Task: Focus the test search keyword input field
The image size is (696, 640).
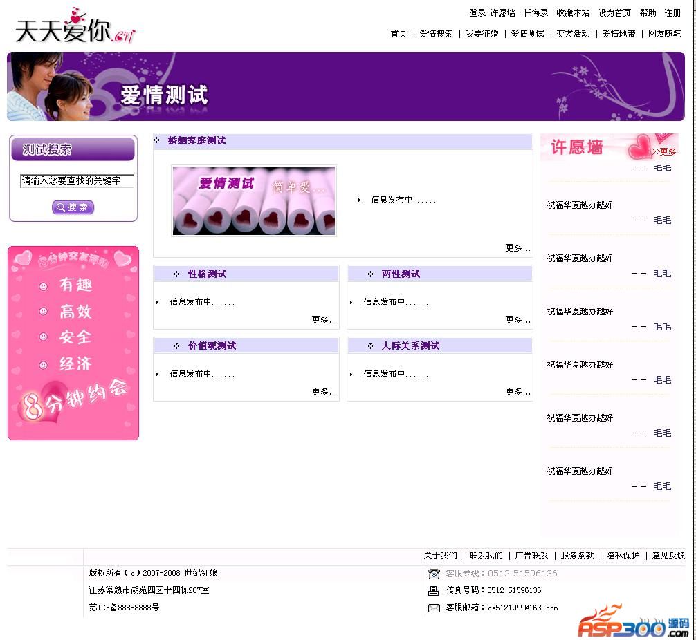Action: point(77,181)
